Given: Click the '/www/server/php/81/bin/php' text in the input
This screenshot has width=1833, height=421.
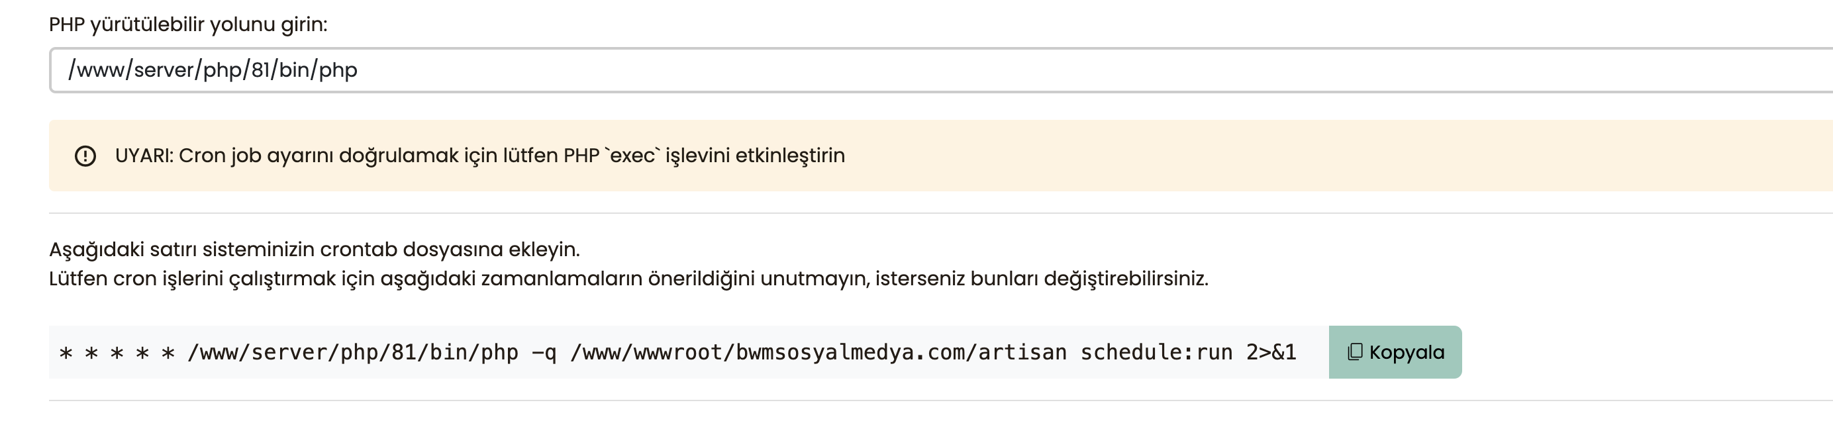Looking at the screenshot, I should (x=213, y=70).
